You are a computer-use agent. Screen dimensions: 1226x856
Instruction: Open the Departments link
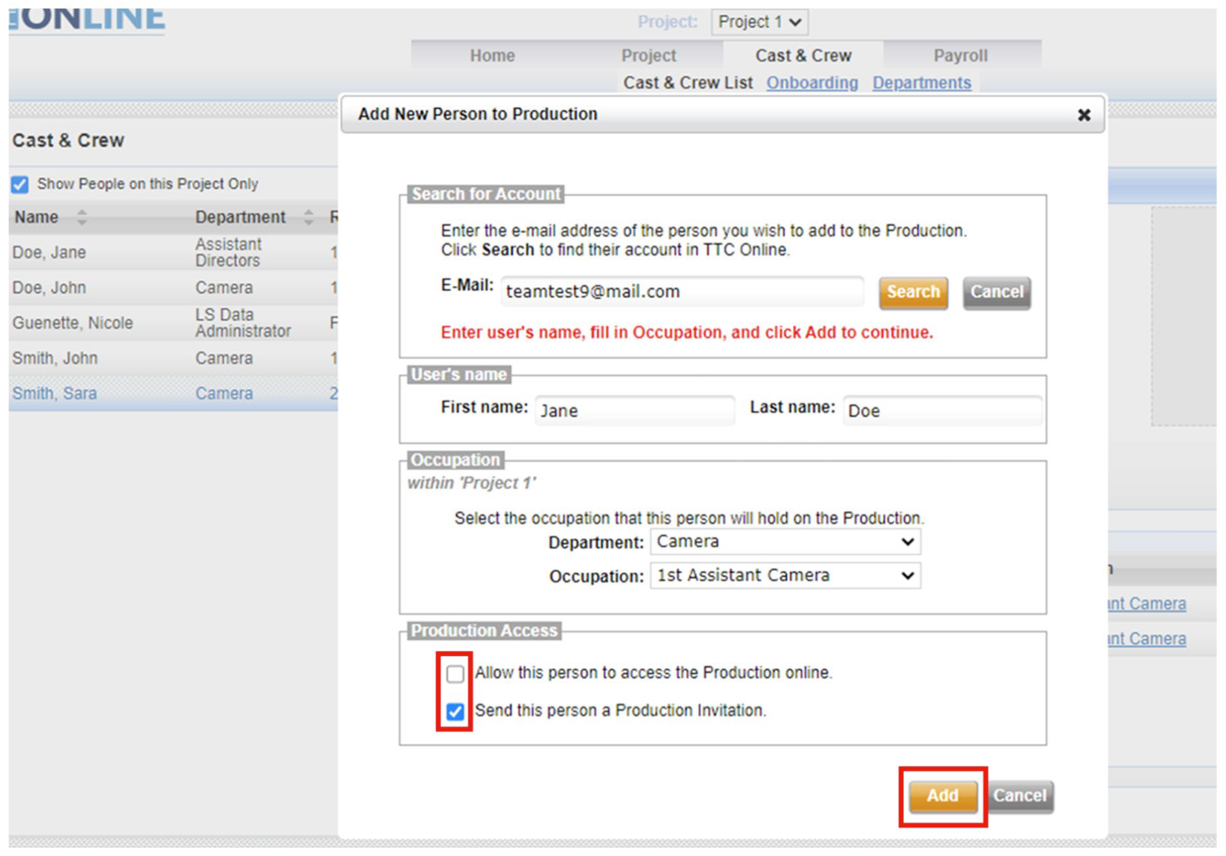[x=921, y=83]
